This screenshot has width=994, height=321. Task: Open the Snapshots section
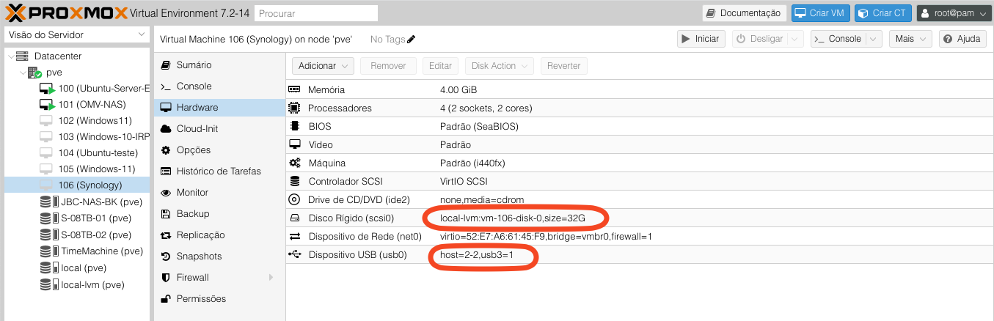pos(198,257)
